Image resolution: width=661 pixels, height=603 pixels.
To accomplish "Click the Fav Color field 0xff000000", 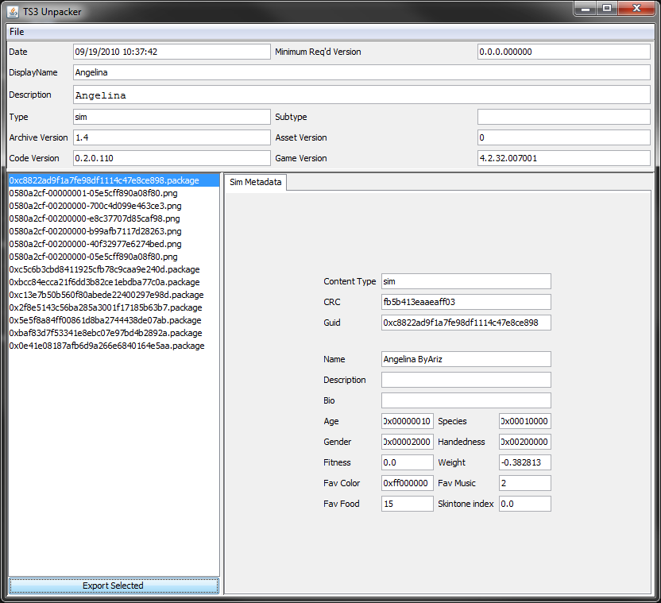I will tap(408, 483).
